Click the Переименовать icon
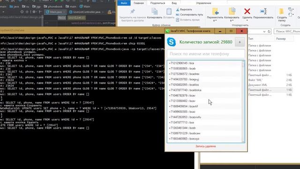Screen dimensions: 300x169 tap(263, 11)
